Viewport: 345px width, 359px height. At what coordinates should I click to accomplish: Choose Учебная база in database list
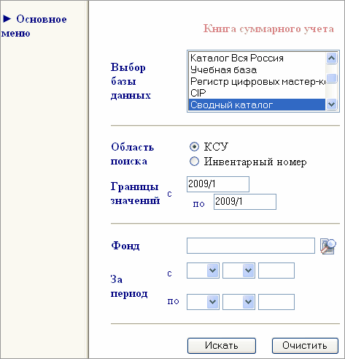pyautogui.click(x=257, y=69)
